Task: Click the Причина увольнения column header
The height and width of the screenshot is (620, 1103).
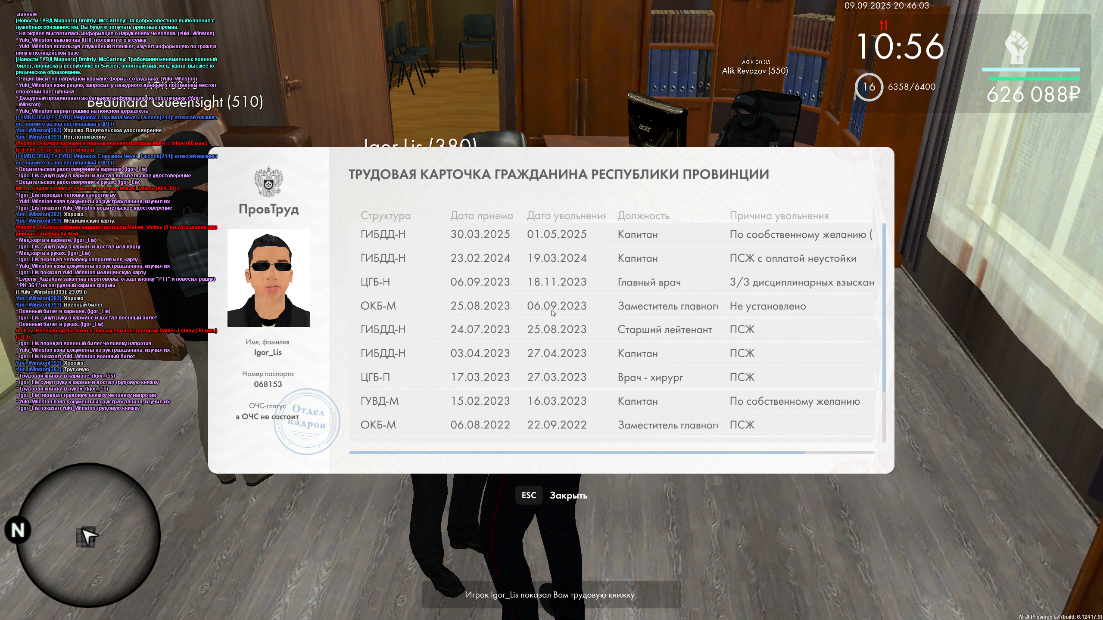Action: (779, 216)
